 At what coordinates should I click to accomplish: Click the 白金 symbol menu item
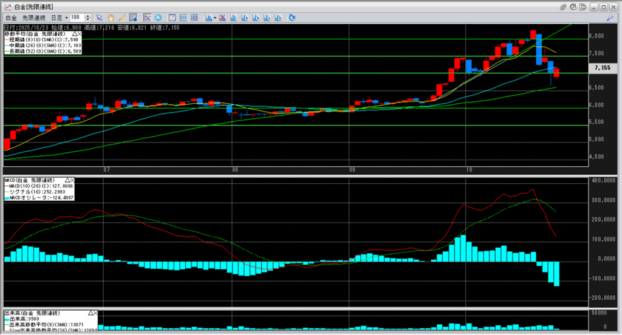point(12,18)
